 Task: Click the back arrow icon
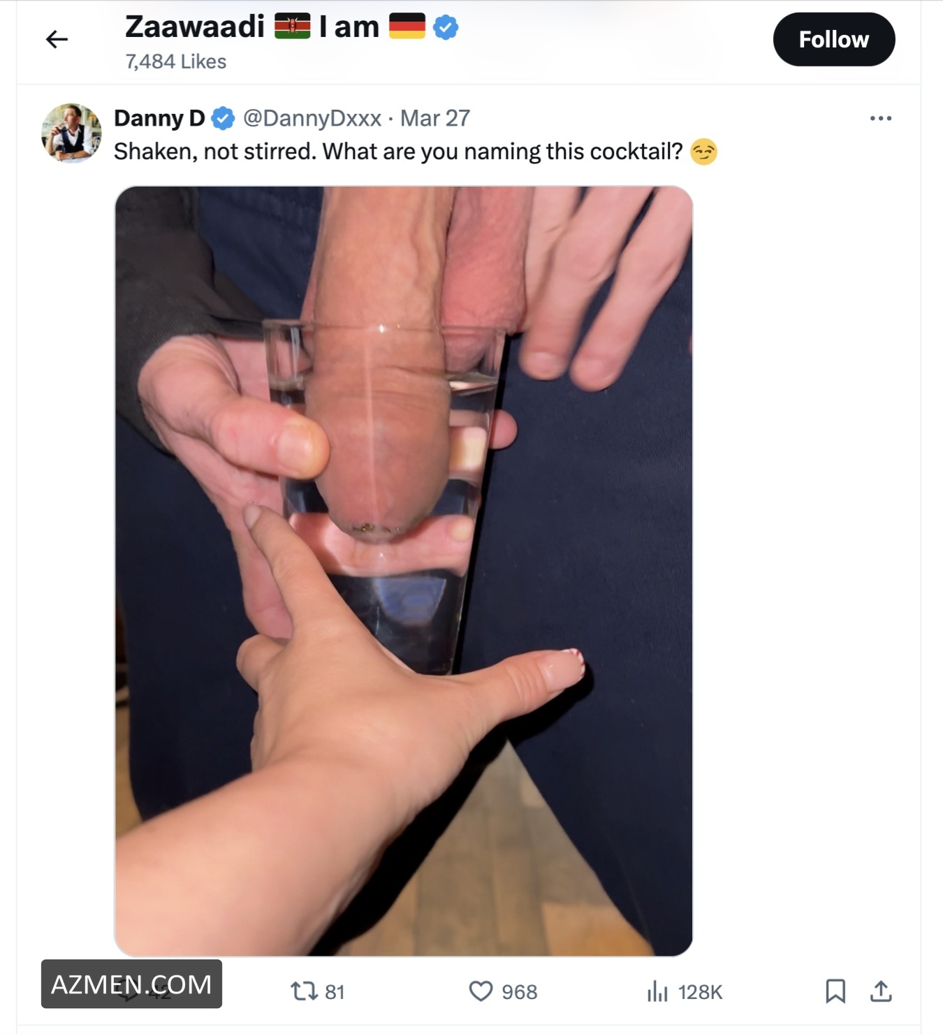[x=57, y=39]
